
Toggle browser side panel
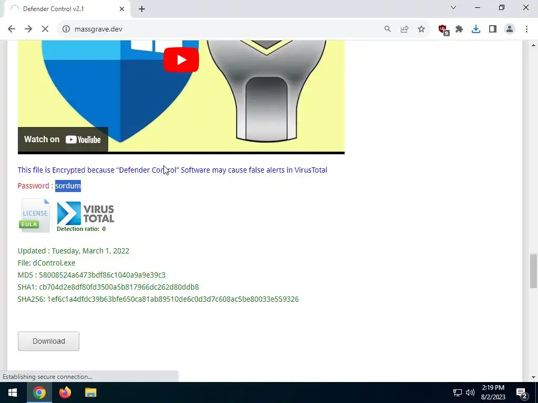click(493, 29)
